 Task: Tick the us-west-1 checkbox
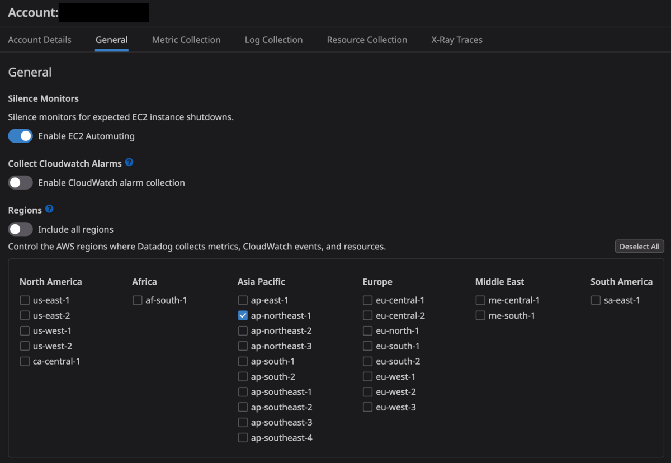(x=25, y=331)
